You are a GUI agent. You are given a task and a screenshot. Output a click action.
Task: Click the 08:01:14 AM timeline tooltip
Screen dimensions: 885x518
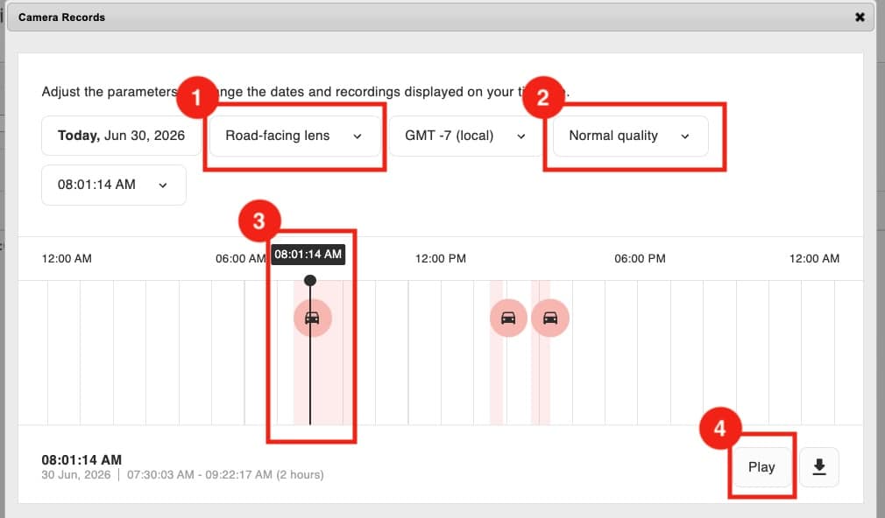tap(308, 255)
